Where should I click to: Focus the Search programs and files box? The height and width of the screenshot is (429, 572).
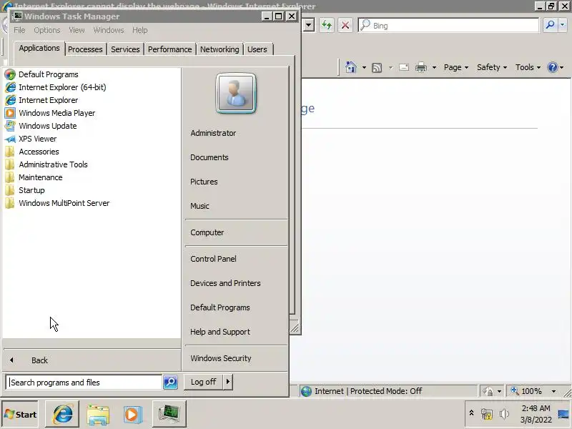coord(84,383)
